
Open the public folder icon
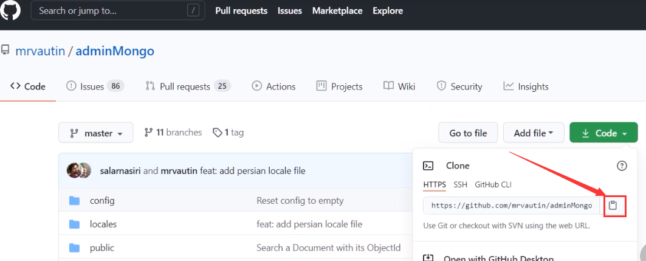pyautogui.click(x=75, y=248)
